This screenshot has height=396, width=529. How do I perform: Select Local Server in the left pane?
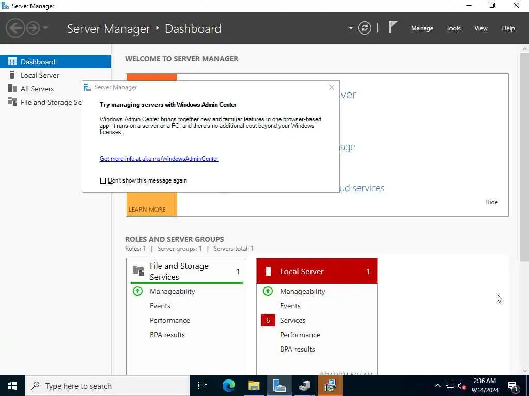(x=55, y=75)
